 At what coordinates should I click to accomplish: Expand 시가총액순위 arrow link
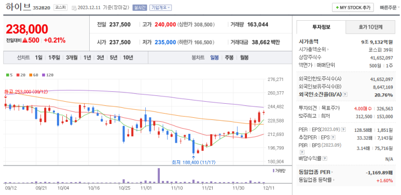[x=314, y=50]
